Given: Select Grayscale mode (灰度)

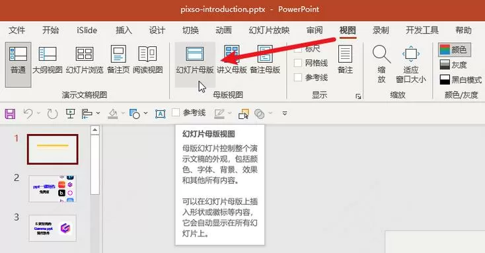Looking at the screenshot, I should (453, 65).
